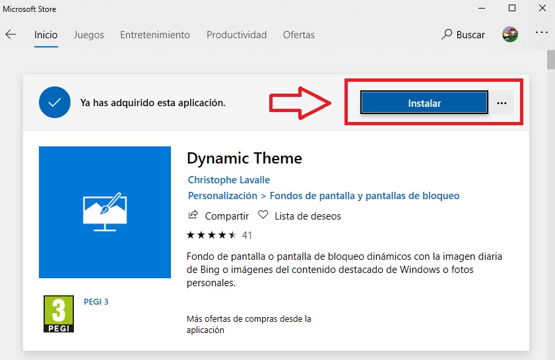Click the 'Fondo de pantalla o pantalla' description
Viewport: 555px width, 360px height.
[344, 270]
